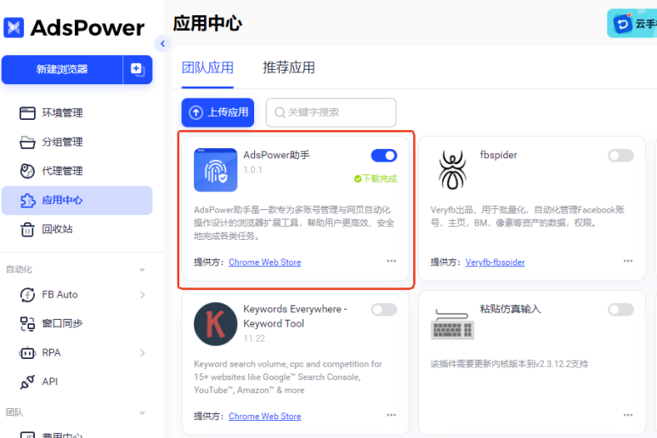The image size is (657, 438).
Task: Collapse the 团队 section arrow
Action: click(142, 413)
